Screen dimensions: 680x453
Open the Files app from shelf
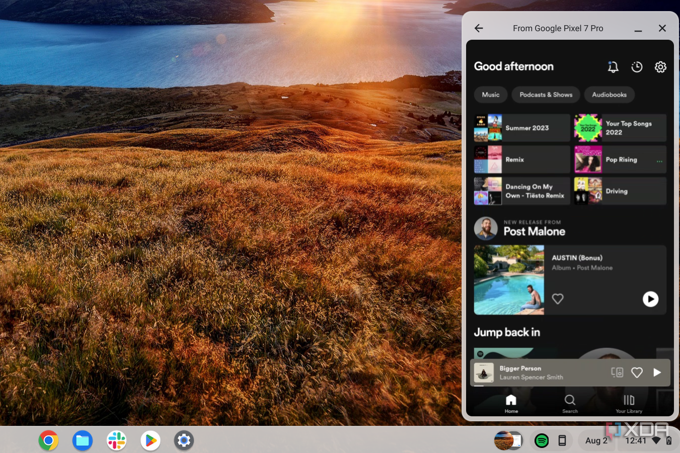82,440
